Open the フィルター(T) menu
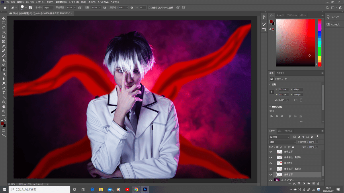Viewport: 344px width, 193px height. [73, 2]
